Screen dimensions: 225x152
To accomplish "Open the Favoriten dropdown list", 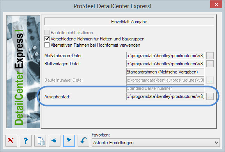I will click(156, 143).
